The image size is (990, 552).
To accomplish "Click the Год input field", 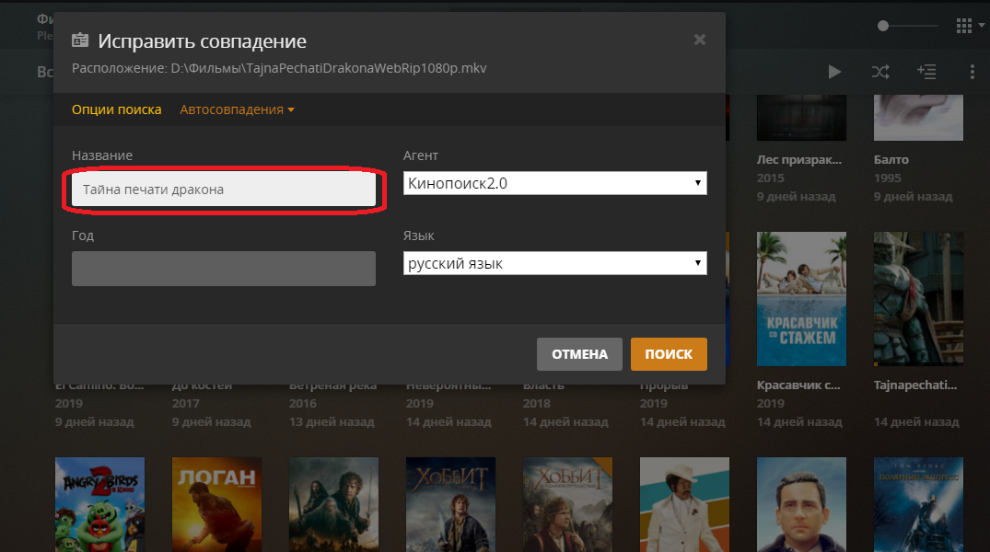I will [x=224, y=269].
